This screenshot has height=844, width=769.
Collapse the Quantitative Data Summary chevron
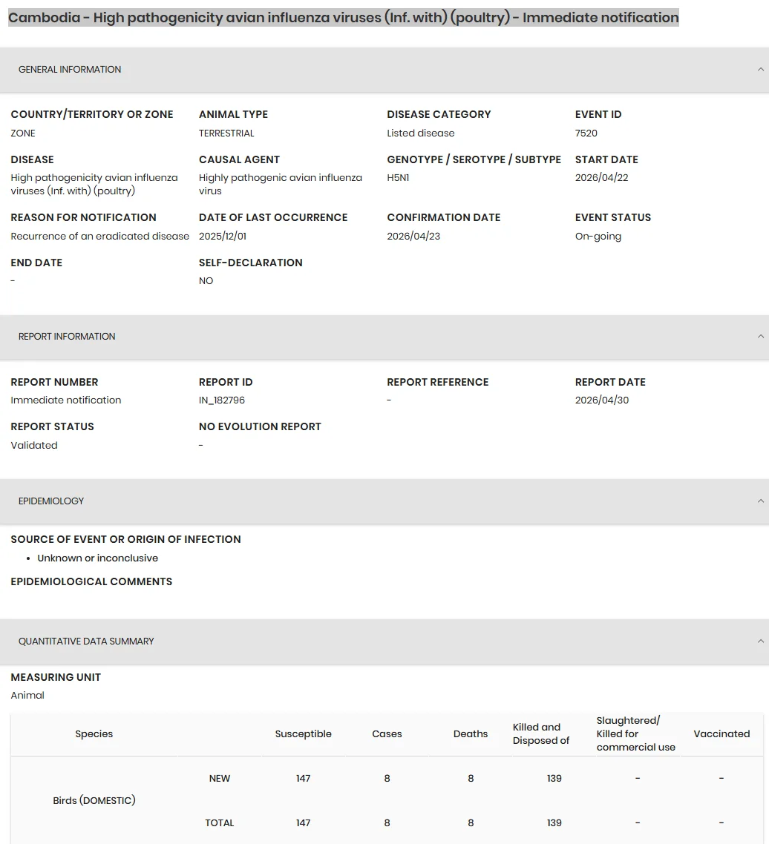[760, 641]
